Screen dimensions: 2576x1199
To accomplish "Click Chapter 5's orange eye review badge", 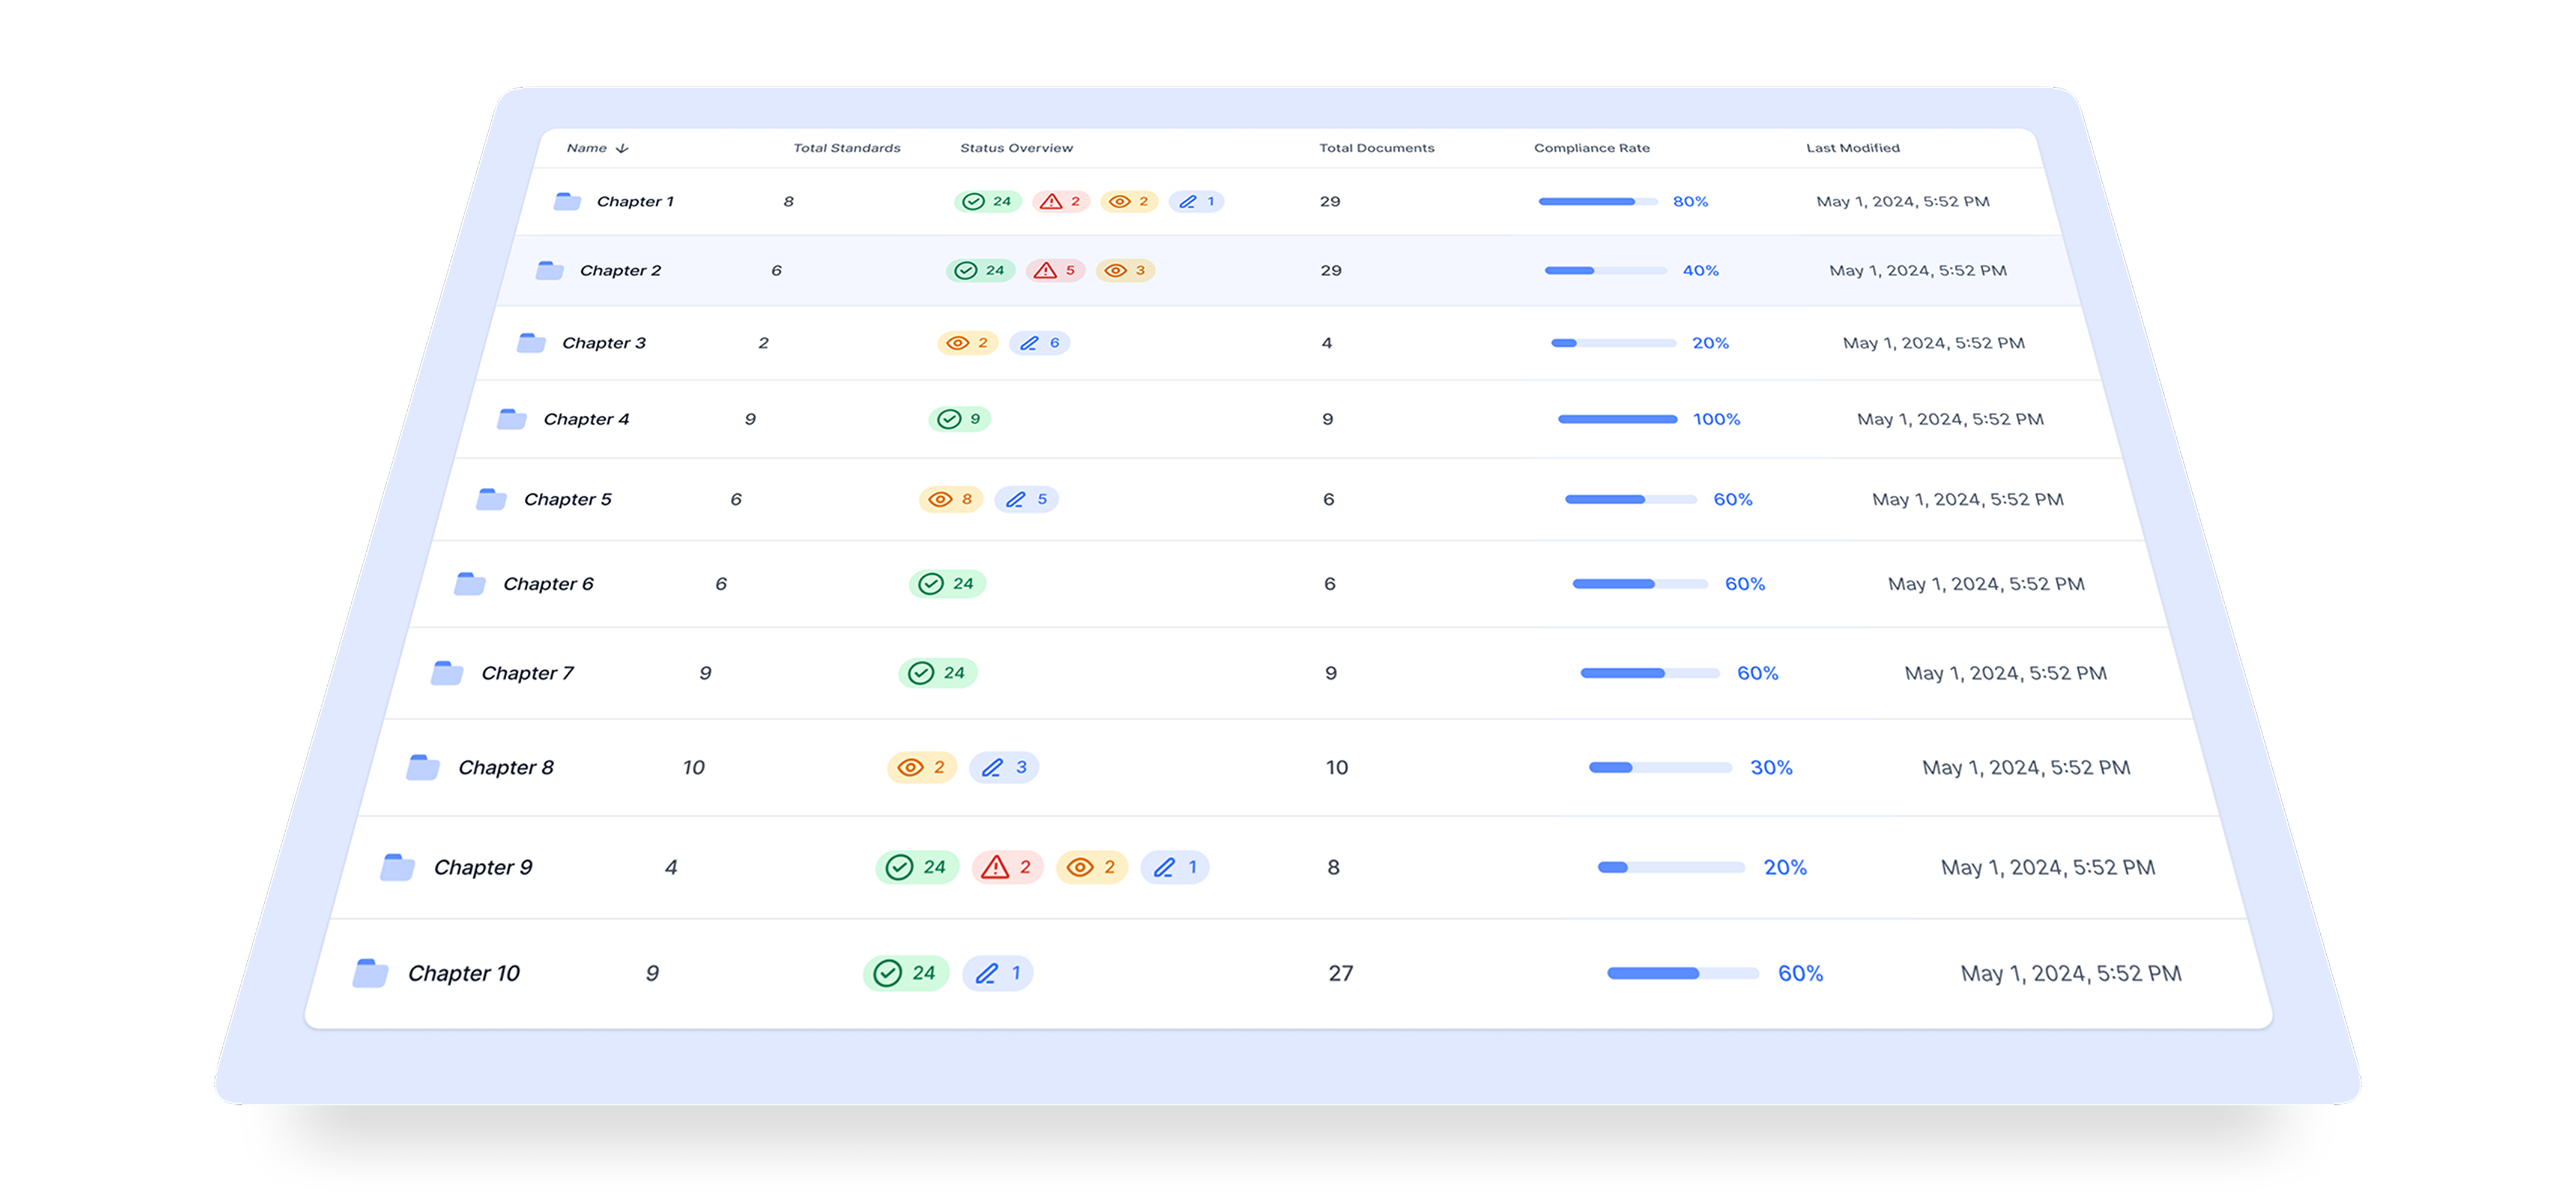I will pyautogui.click(x=950, y=499).
